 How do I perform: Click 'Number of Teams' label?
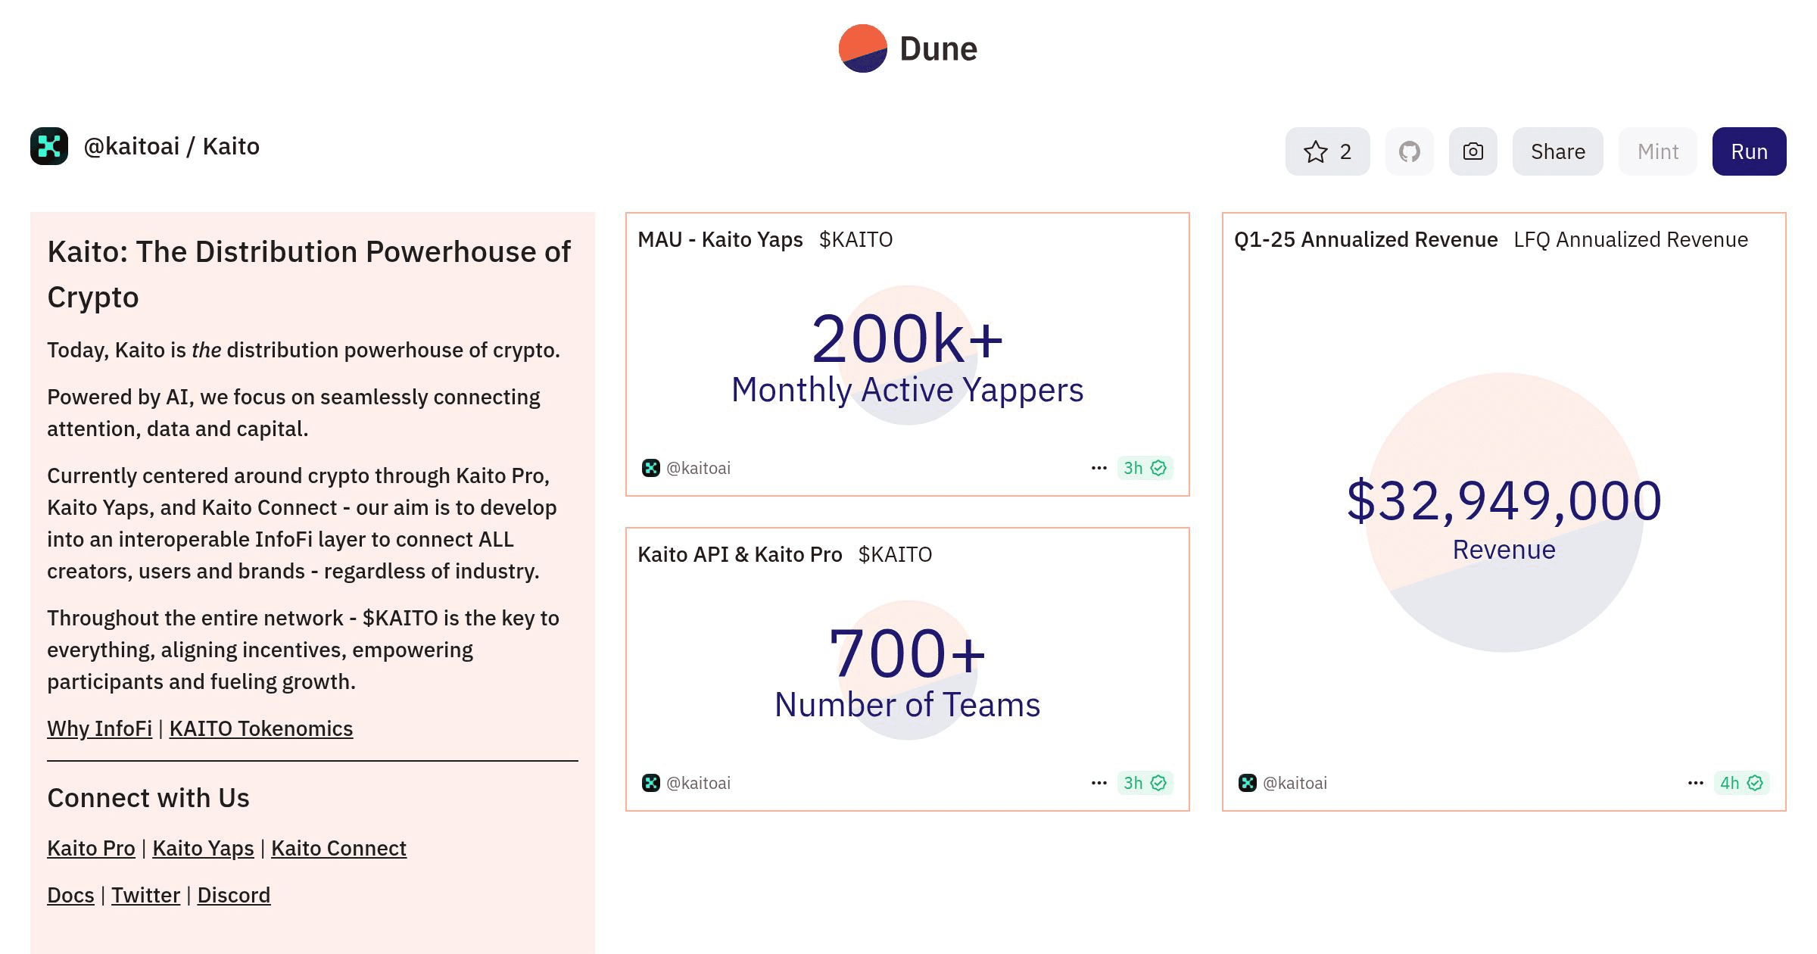(x=907, y=705)
